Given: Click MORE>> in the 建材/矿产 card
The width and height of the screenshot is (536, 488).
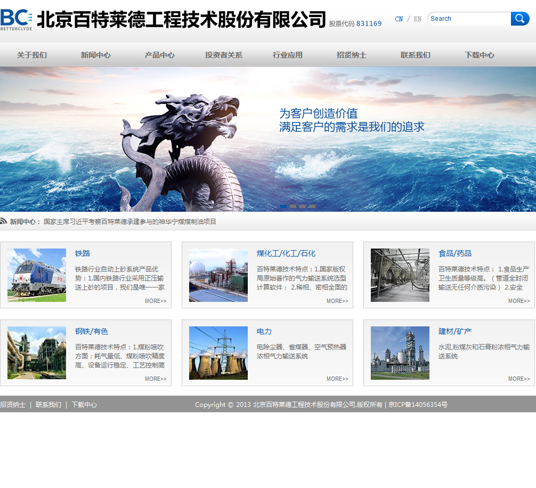Looking at the screenshot, I should [x=519, y=379].
